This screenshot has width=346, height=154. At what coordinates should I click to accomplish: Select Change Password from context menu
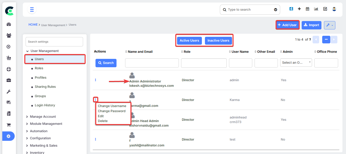(111, 111)
